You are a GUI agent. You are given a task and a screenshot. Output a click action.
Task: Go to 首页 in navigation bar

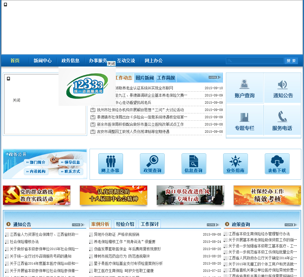tap(15, 61)
